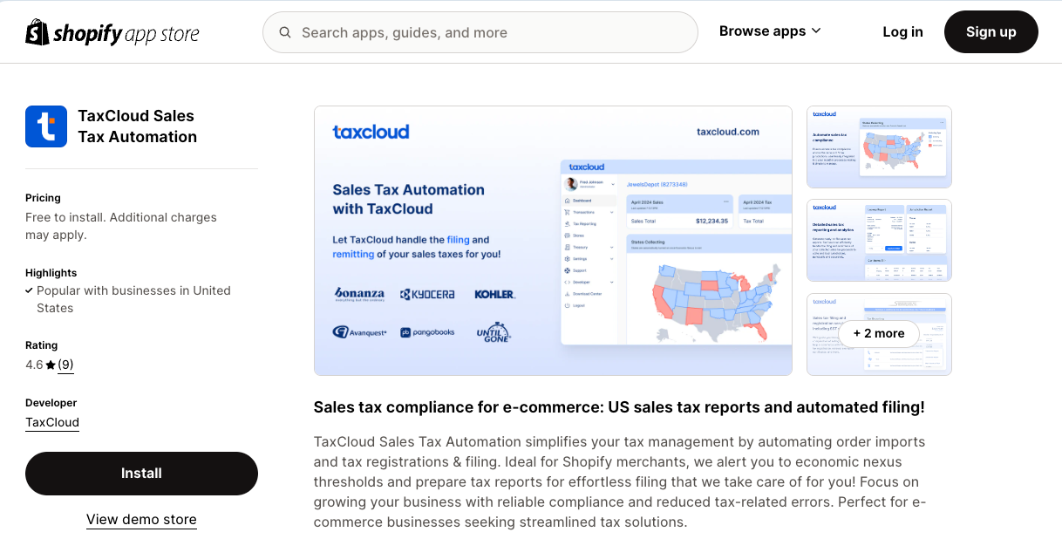Click the pangobooks logo in the main screenshot
The width and height of the screenshot is (1062, 539).
(x=427, y=332)
